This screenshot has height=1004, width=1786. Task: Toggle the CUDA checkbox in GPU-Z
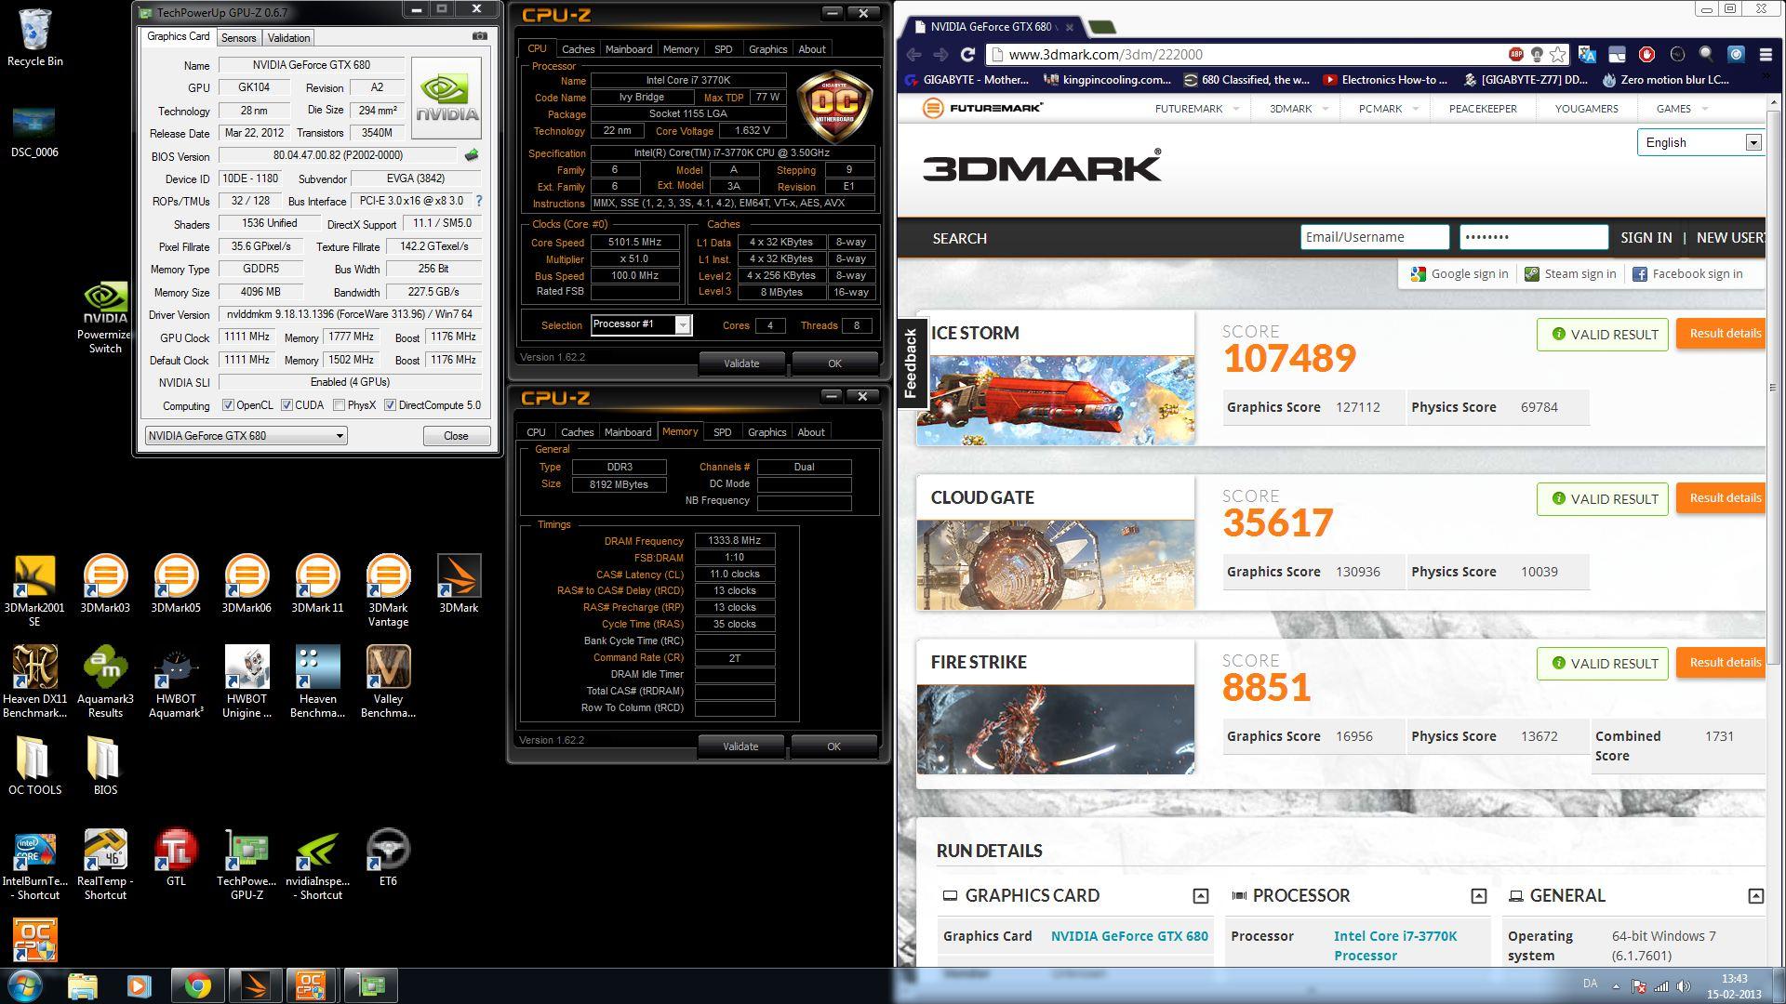(287, 405)
